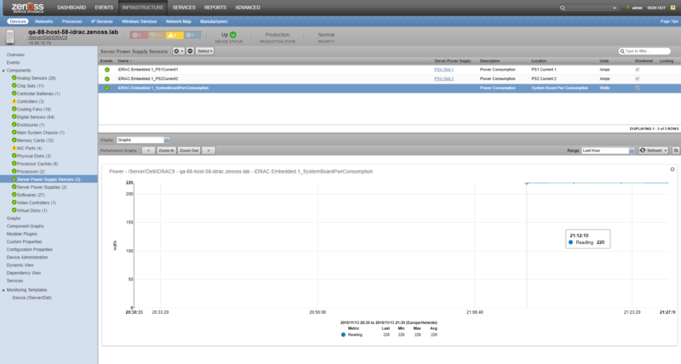
Task: Click the critical events counter in rainbow bar
Action: coord(138,35)
